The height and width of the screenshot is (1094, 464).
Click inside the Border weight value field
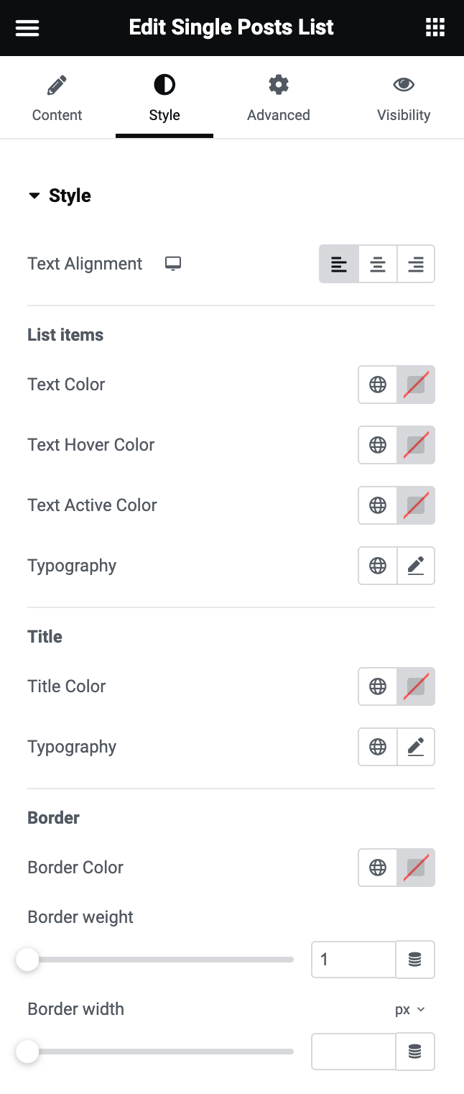(353, 960)
